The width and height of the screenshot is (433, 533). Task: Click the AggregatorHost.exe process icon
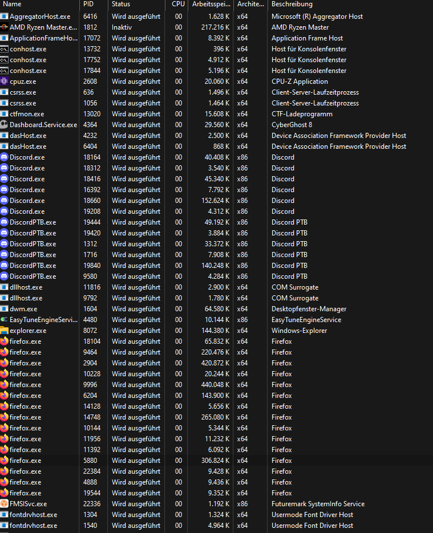click(x=4, y=17)
